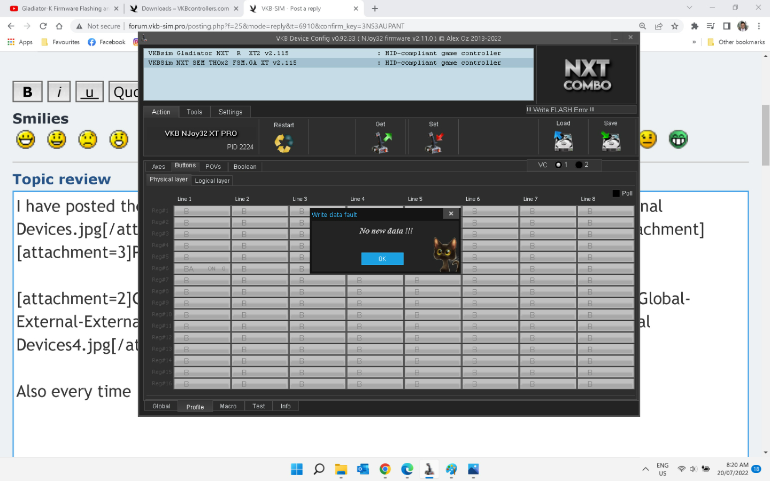
Task: Click the Save profile disk icon
Action: click(611, 141)
